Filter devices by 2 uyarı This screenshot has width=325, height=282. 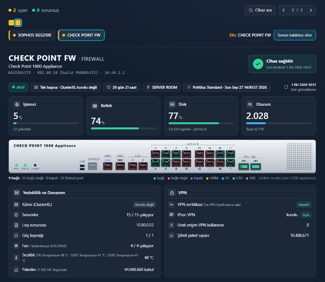pyautogui.click(x=18, y=10)
